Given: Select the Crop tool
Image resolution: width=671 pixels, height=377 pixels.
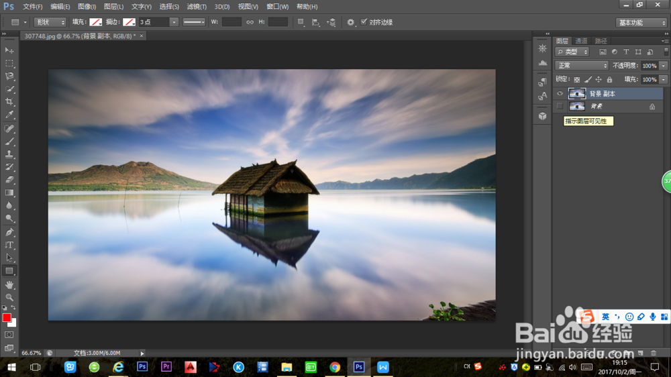Looking at the screenshot, I should pyautogui.click(x=9, y=102).
